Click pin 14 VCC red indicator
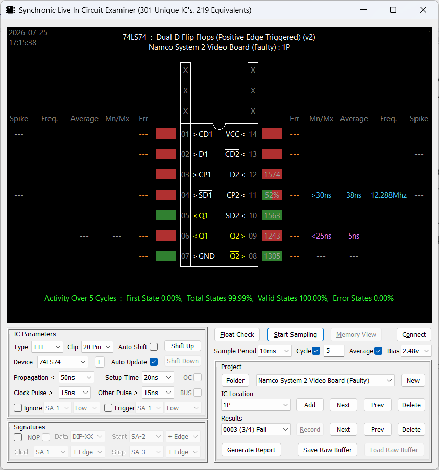Viewport: 439px width, 470px height. (x=272, y=134)
